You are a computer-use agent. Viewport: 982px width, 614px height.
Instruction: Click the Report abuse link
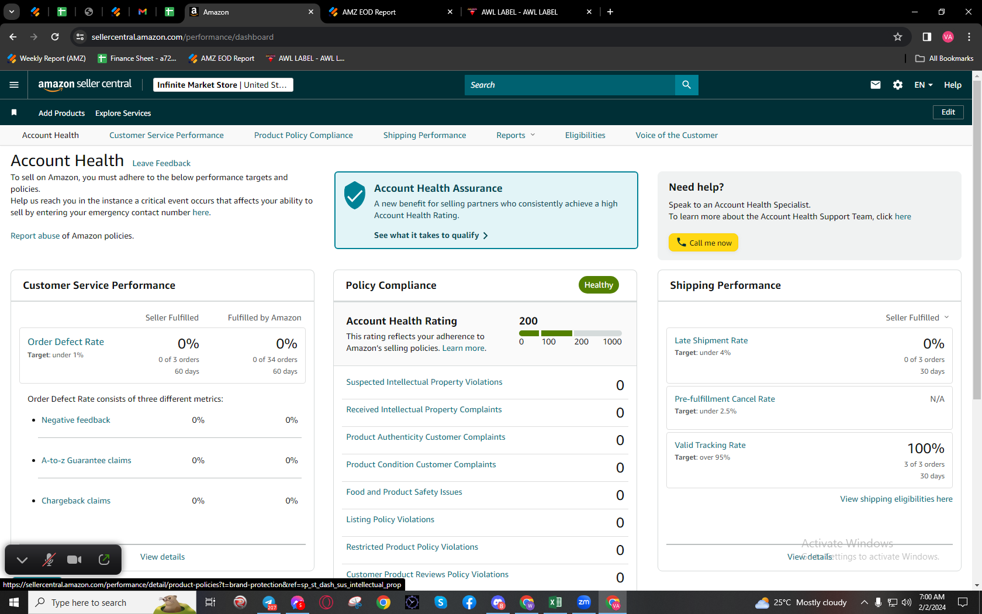[35, 236]
